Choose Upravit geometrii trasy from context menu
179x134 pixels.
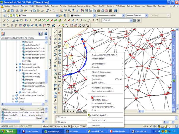(106, 103)
